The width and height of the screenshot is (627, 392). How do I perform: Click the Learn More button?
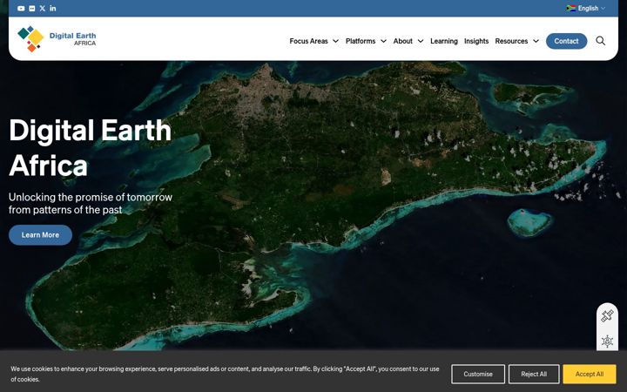40,235
